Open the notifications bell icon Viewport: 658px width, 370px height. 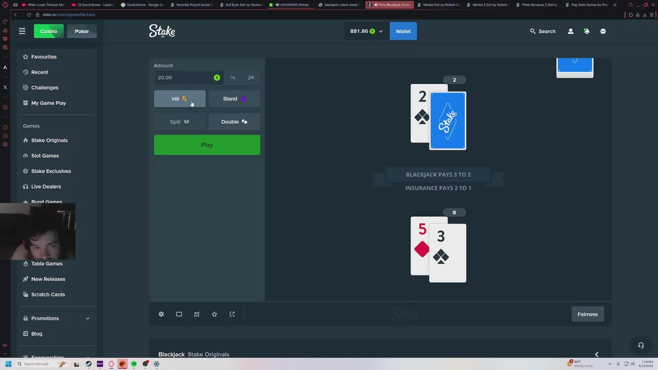[x=587, y=31]
